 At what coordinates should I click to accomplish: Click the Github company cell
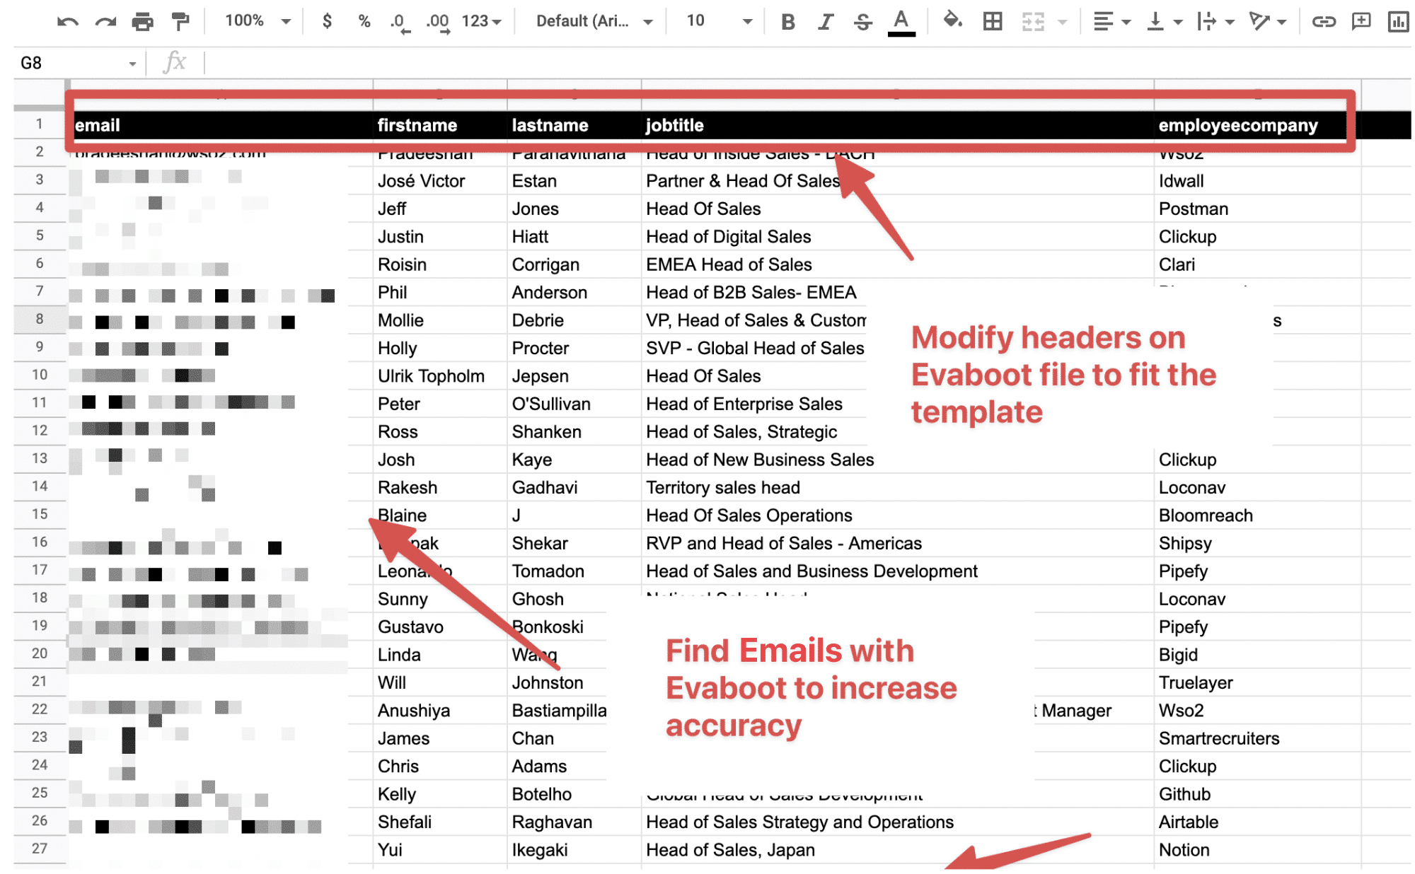point(1258,794)
